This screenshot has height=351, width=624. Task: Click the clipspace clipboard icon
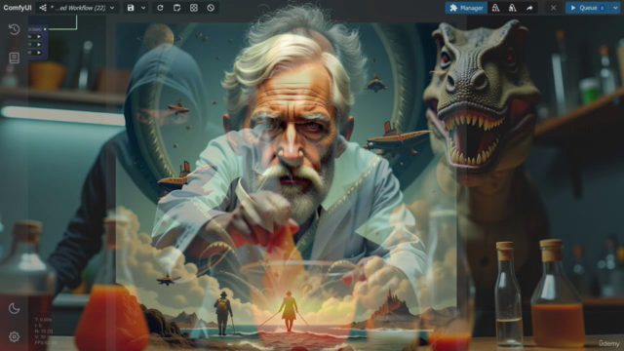(x=177, y=8)
